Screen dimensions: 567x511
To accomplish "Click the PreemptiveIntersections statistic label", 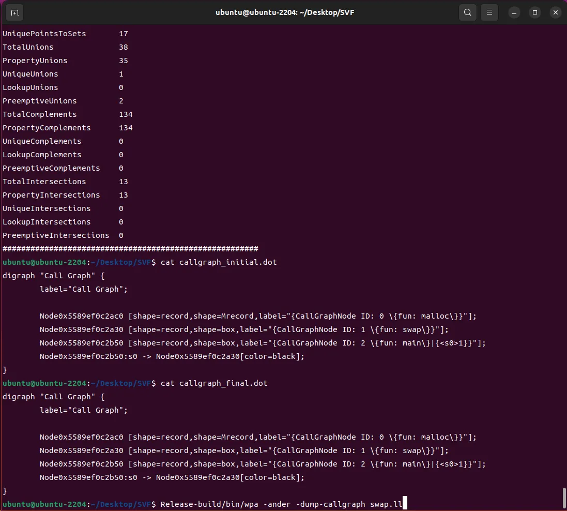I will click(x=56, y=235).
